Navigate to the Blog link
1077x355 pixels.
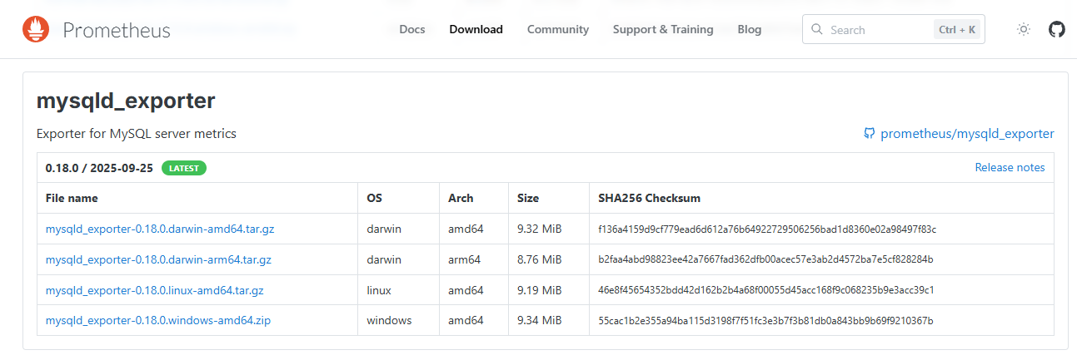[x=750, y=30]
